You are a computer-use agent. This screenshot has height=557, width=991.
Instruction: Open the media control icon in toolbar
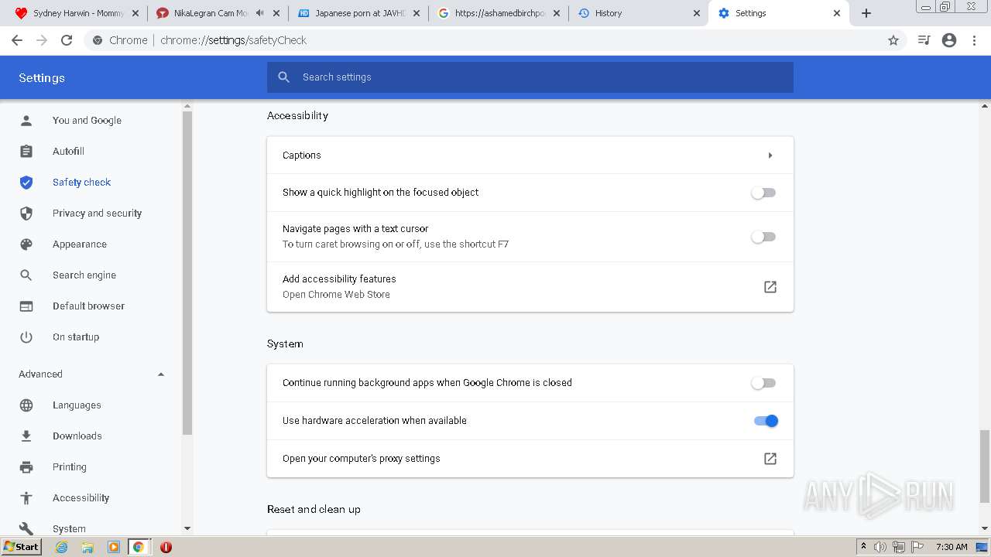(924, 40)
